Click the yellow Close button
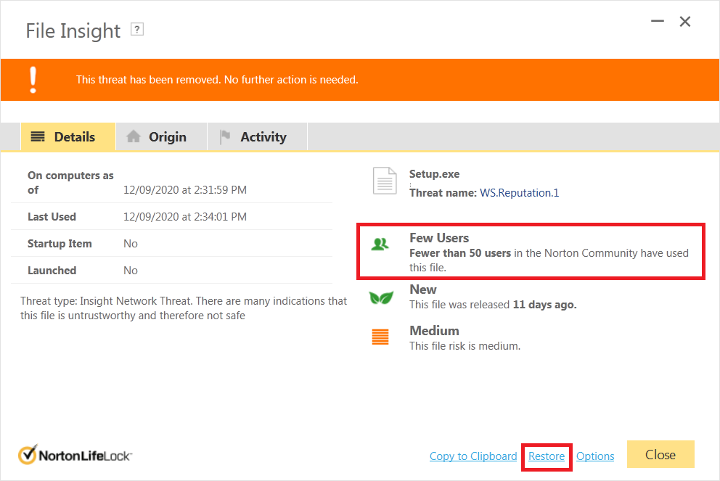The image size is (720, 481). click(660, 454)
